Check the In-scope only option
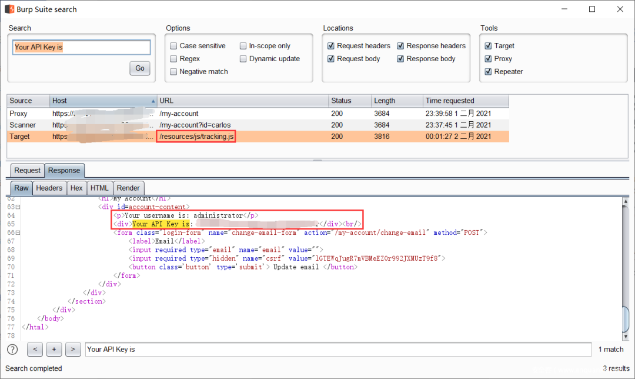The width and height of the screenshot is (635, 379). pyautogui.click(x=243, y=46)
